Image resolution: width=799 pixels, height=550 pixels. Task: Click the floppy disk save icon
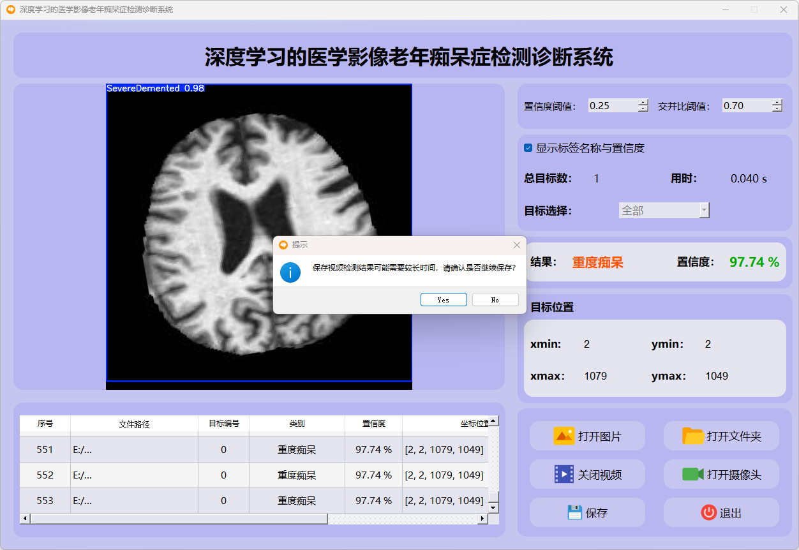(574, 512)
